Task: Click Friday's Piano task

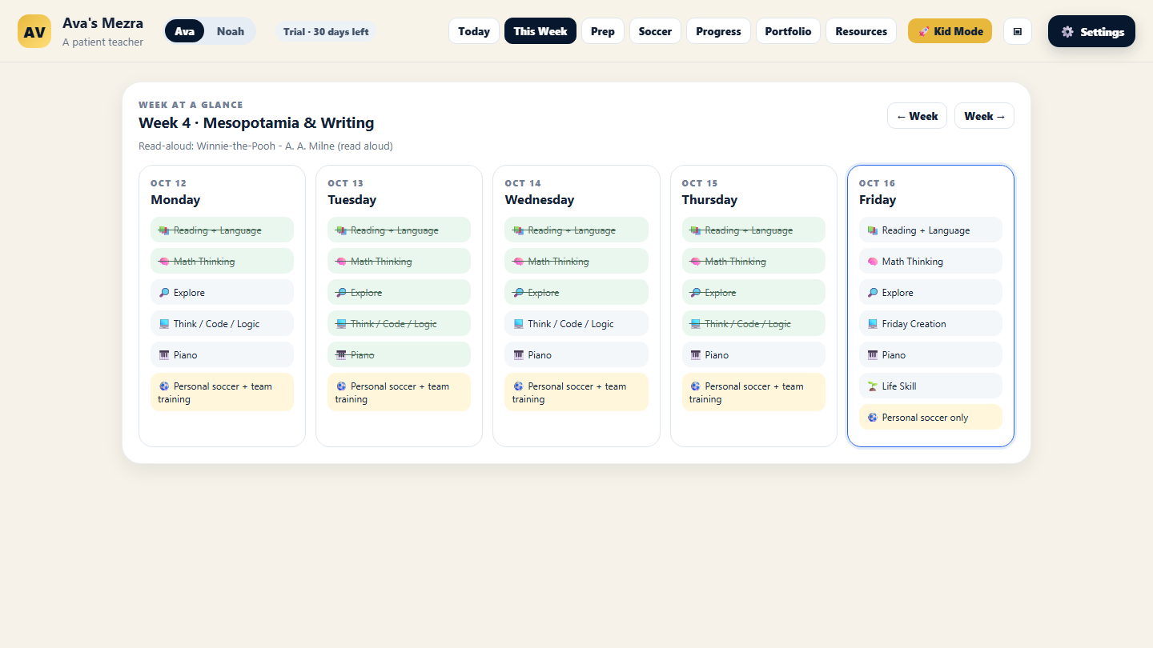Action: (930, 355)
